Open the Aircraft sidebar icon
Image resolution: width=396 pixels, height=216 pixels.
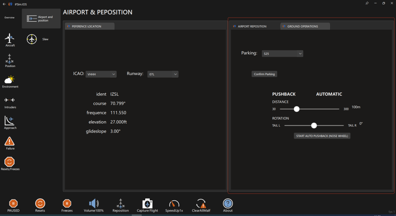coord(10,38)
